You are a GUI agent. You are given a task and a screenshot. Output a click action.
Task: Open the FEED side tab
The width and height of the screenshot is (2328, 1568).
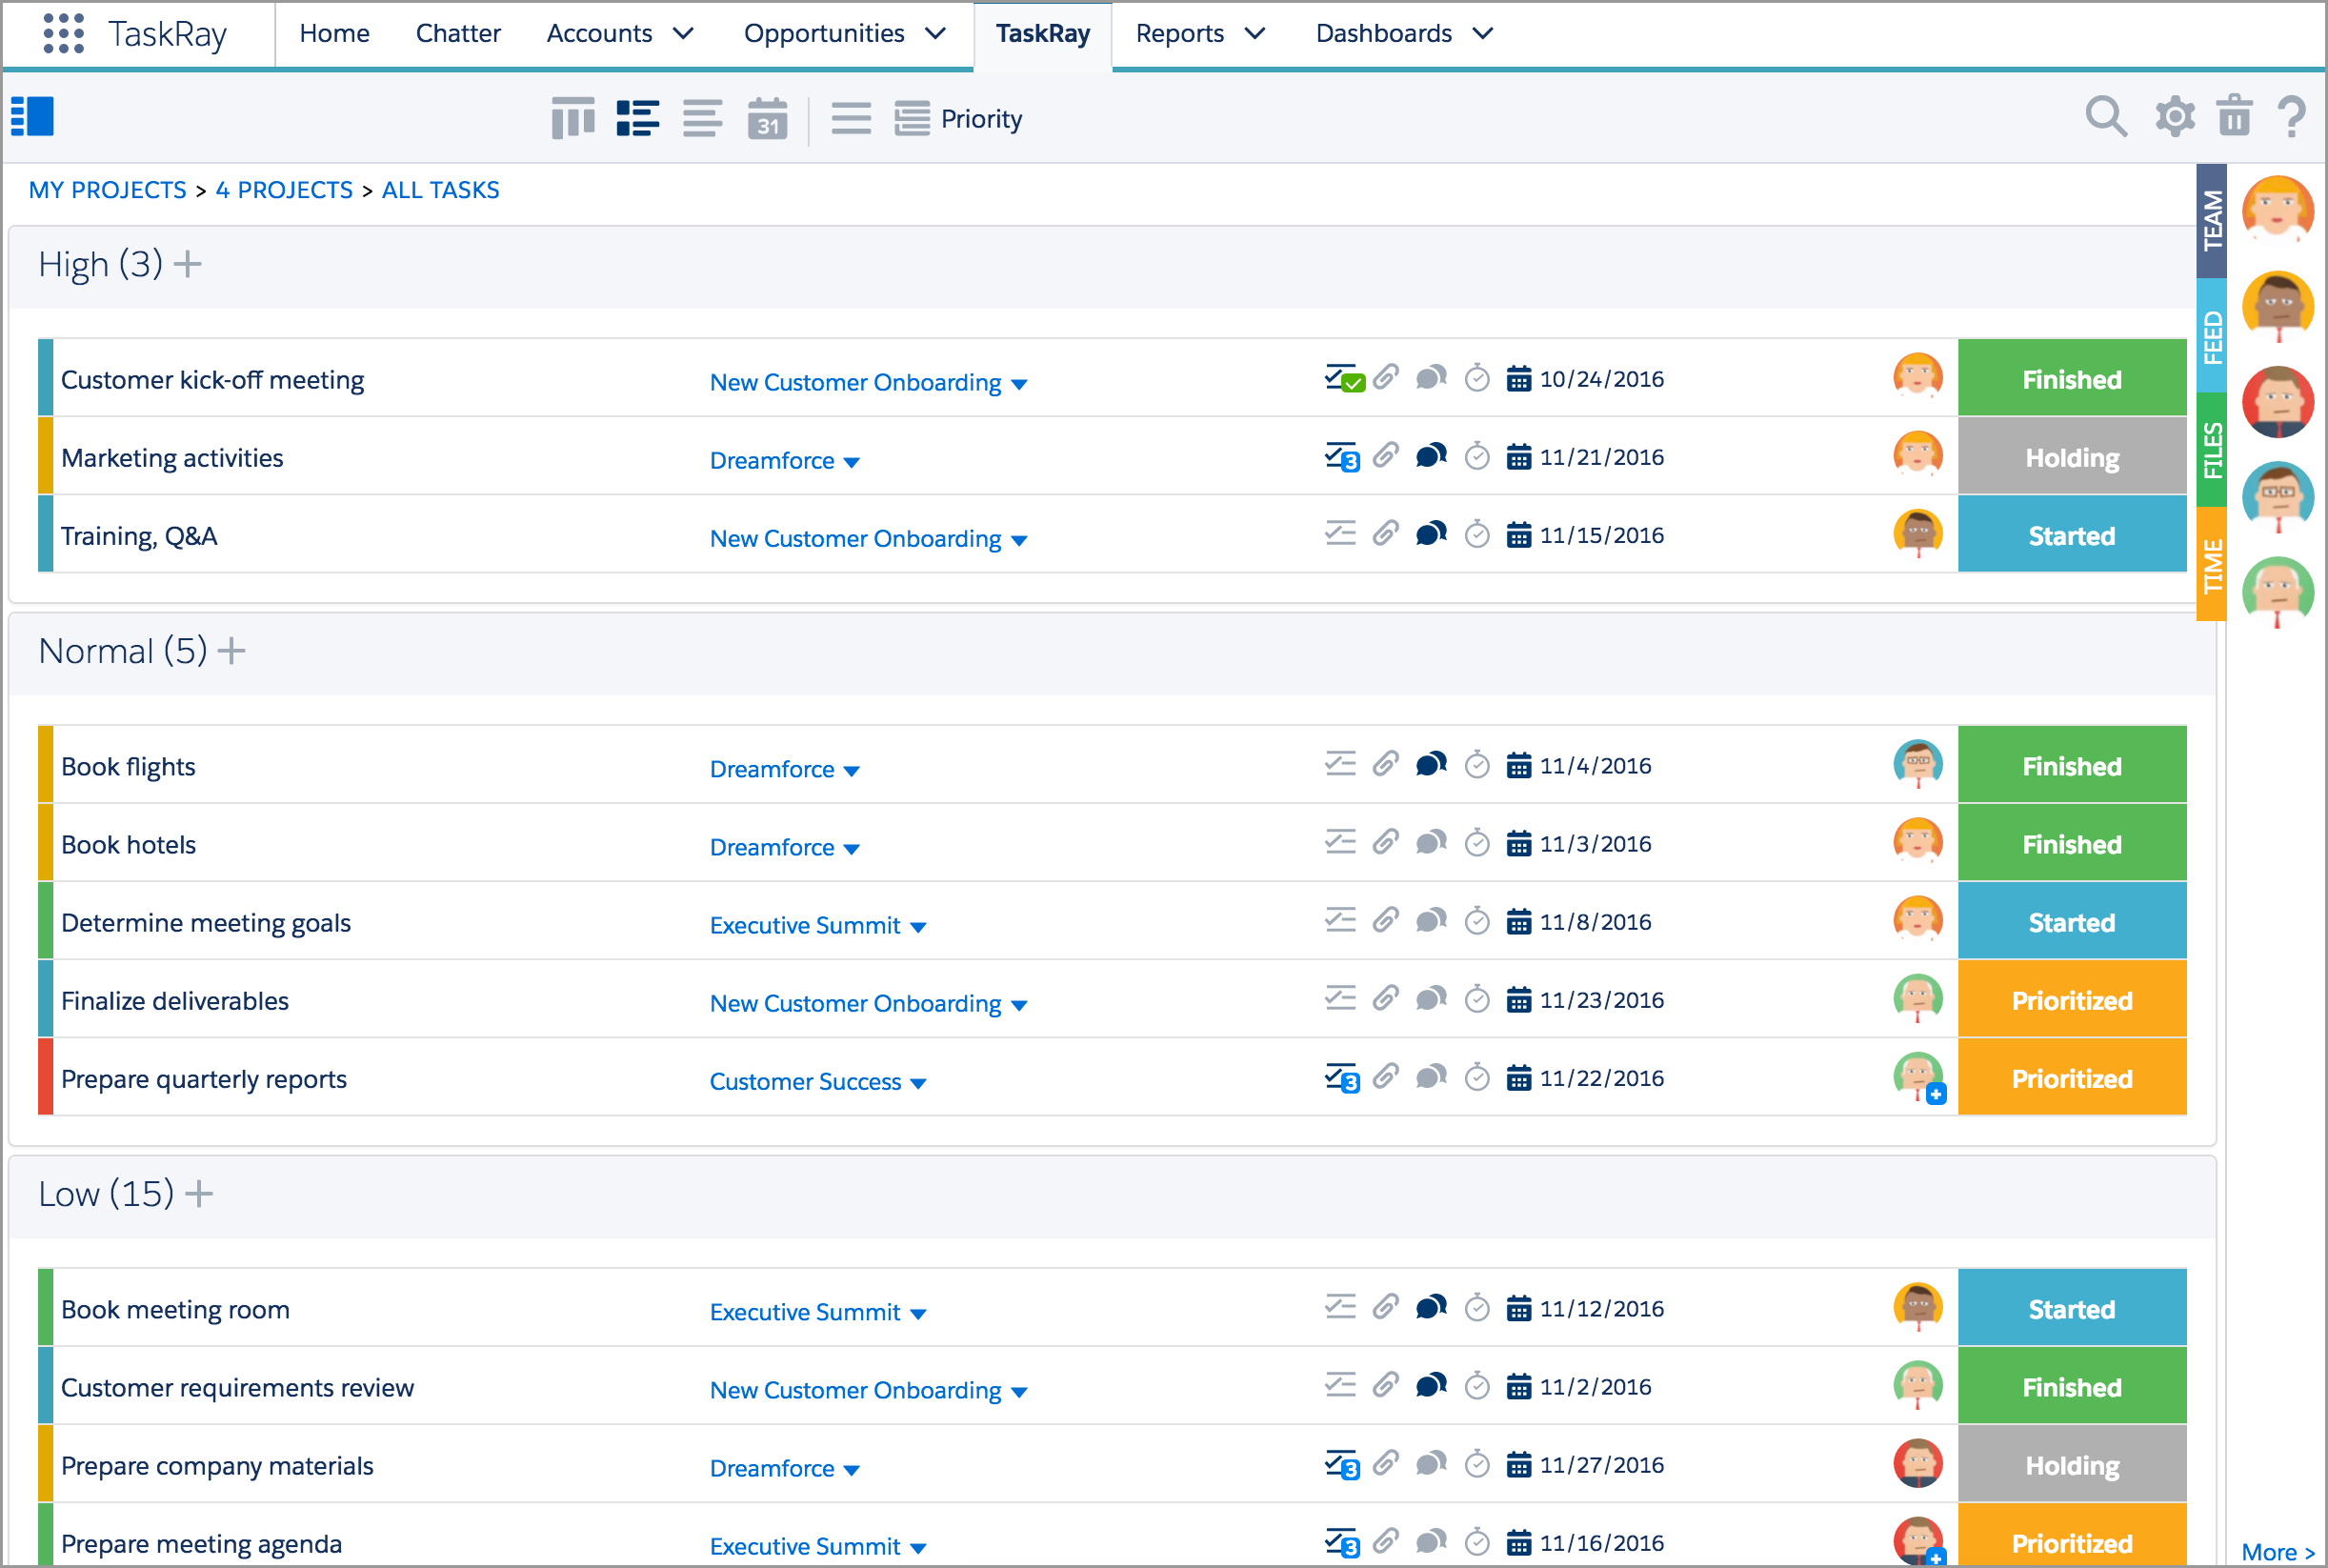coord(2212,336)
